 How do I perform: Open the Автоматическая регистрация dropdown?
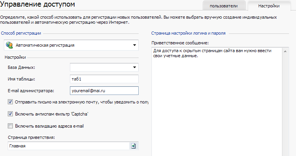[71, 45]
